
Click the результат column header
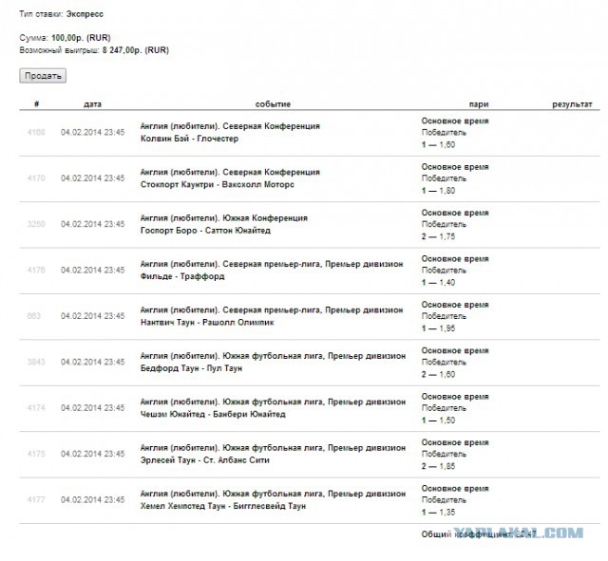click(x=572, y=103)
